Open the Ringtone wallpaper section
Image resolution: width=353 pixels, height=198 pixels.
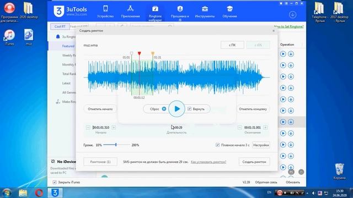[x=155, y=13]
